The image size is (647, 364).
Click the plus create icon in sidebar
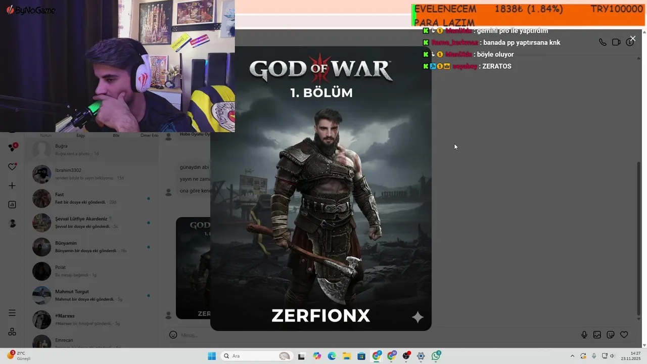coord(12,186)
